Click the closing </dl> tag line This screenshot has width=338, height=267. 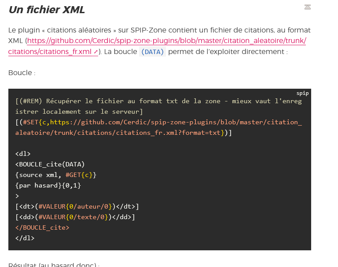(25, 238)
